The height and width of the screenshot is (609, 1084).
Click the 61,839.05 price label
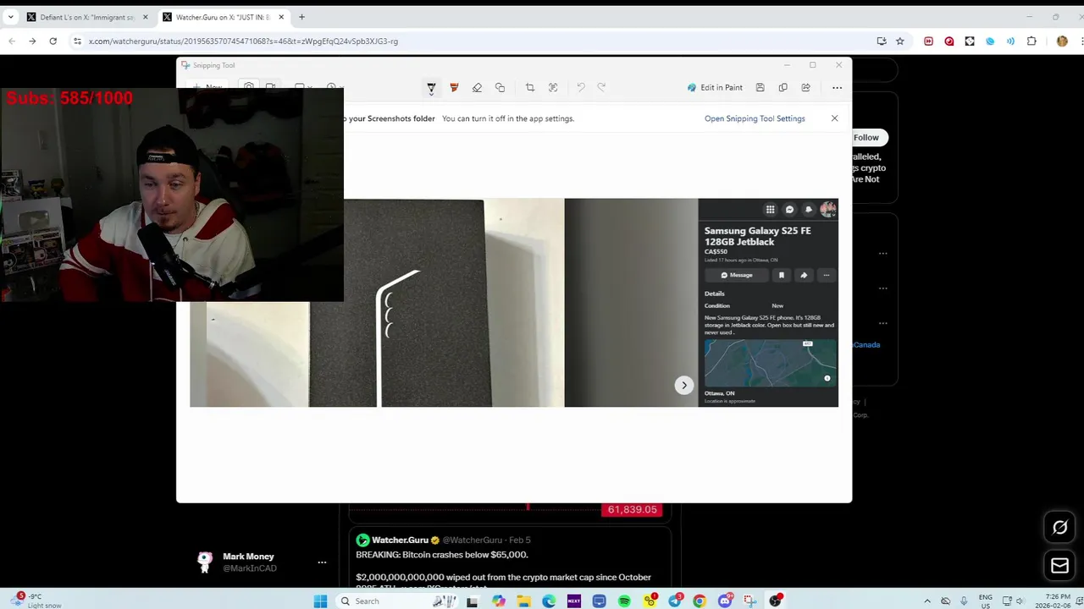tap(632, 509)
